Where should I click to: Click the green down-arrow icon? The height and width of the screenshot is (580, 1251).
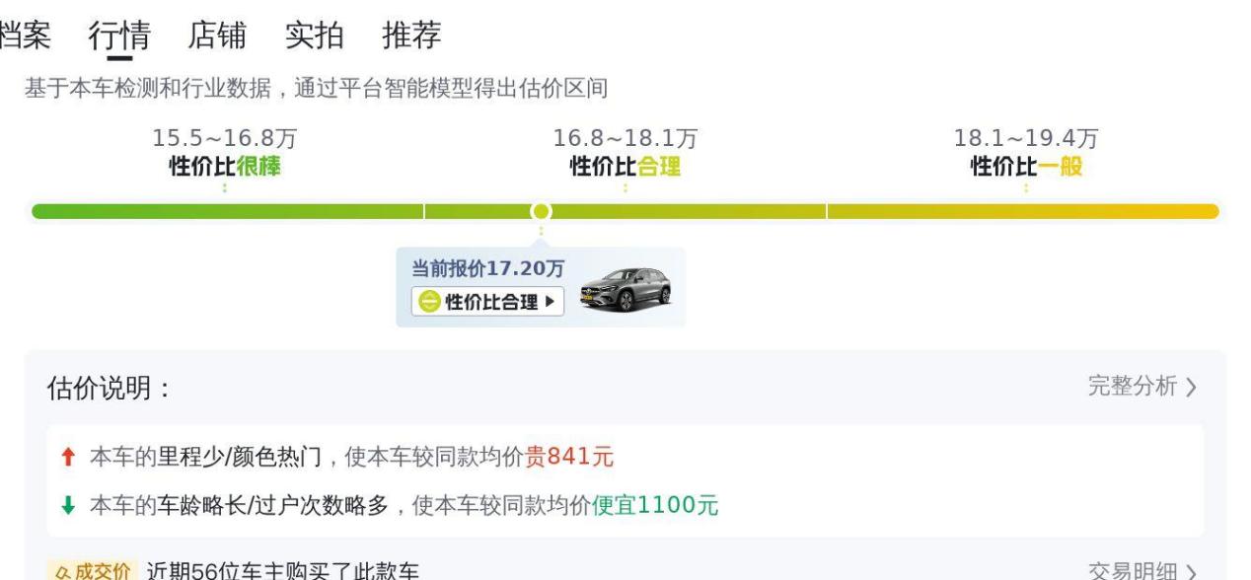pyautogui.click(x=67, y=506)
